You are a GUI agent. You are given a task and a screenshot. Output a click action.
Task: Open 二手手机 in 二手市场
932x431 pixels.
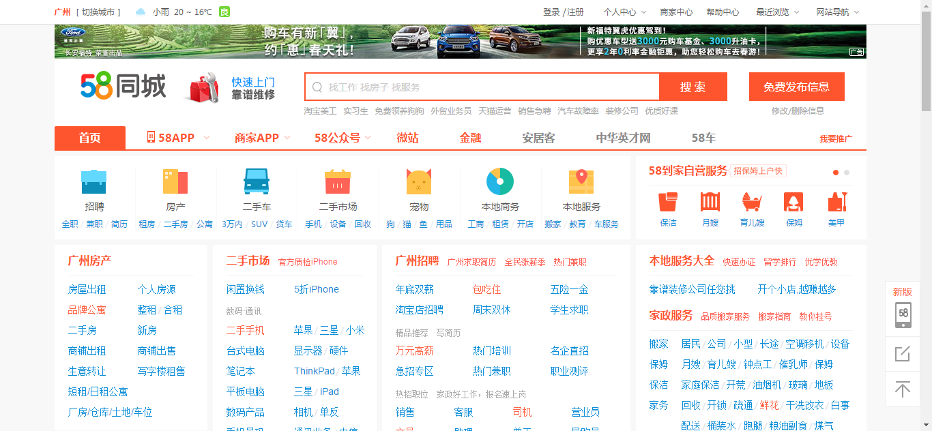coord(245,330)
